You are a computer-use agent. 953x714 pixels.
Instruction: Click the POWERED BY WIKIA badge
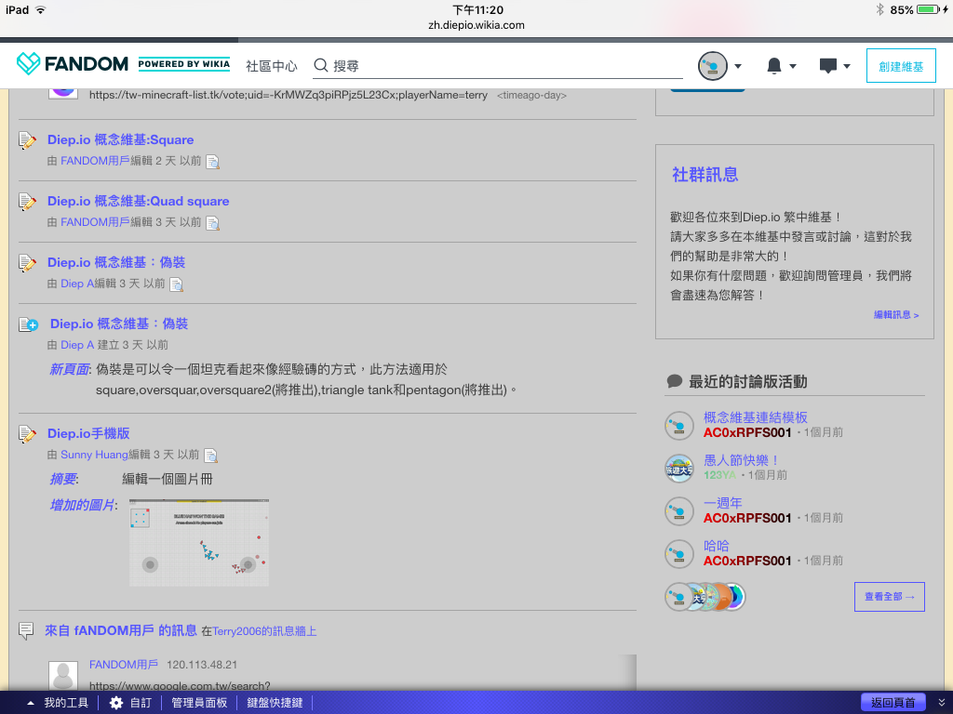coord(184,64)
